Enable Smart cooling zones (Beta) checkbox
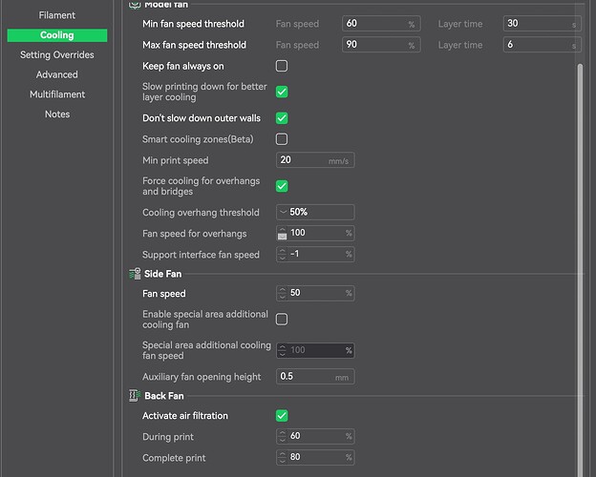Image resolution: width=596 pixels, height=477 pixels. coord(282,139)
